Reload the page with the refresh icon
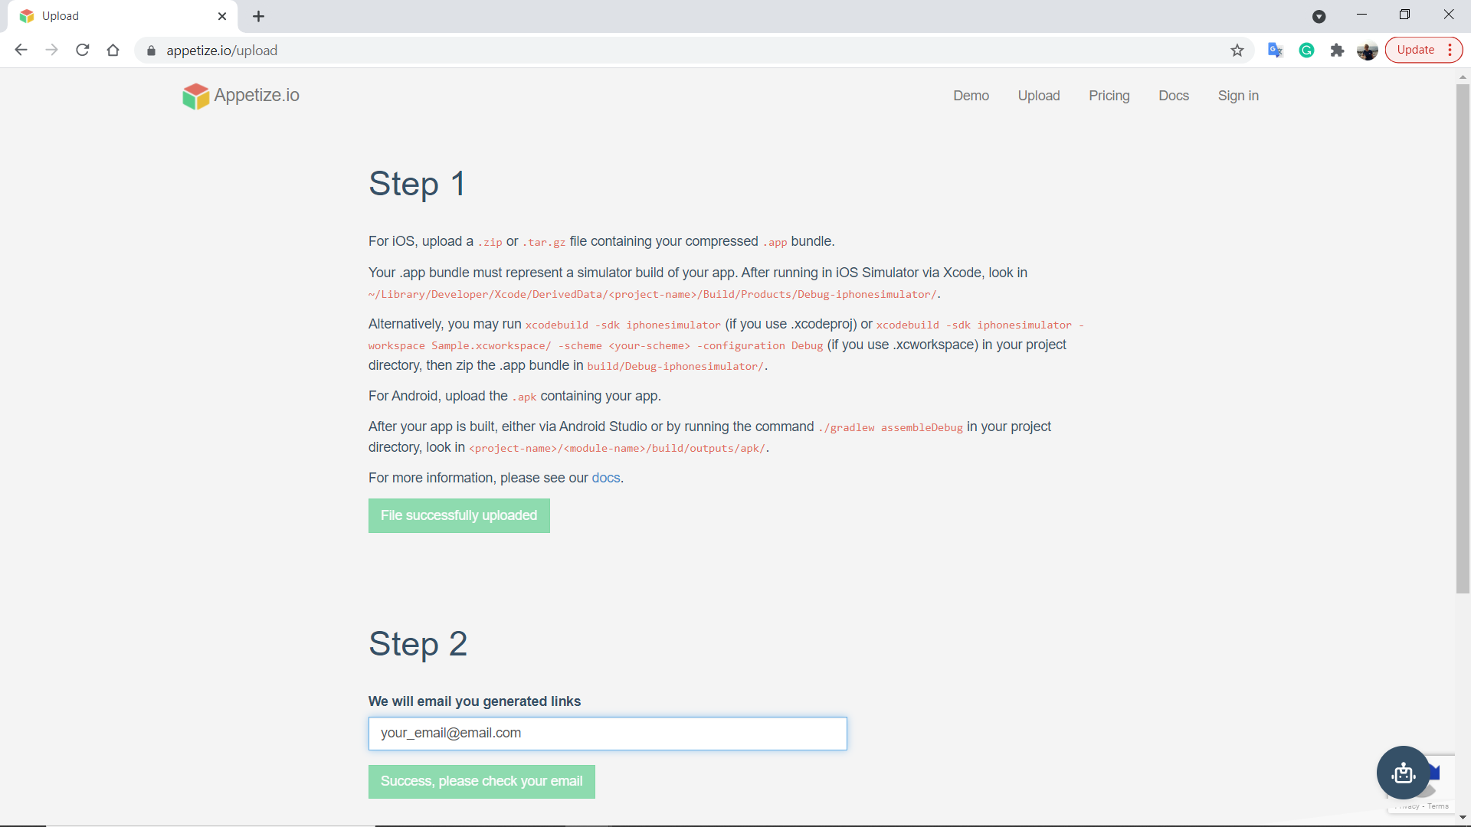The image size is (1471, 827). 83,51
